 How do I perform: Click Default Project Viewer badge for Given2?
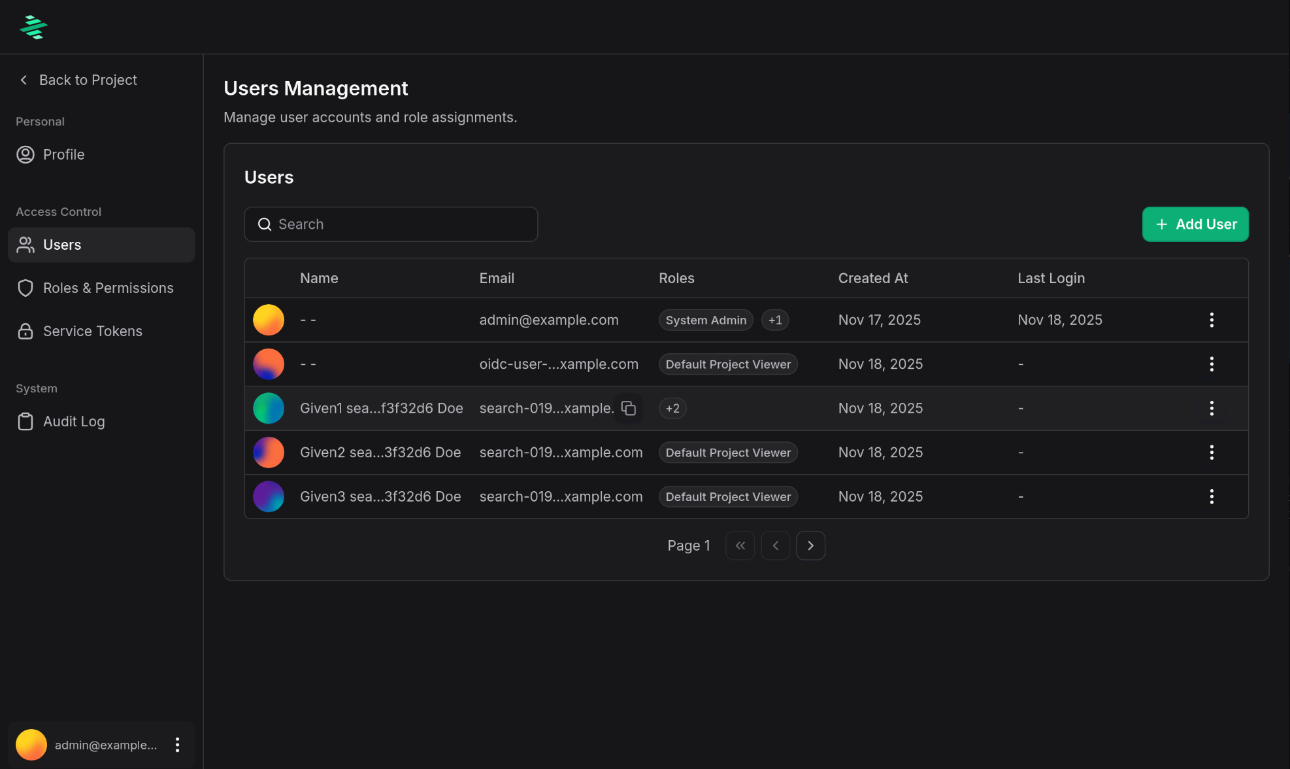tap(727, 452)
